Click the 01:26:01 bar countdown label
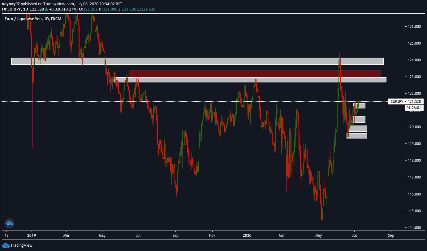This screenshot has width=427, height=251. point(414,108)
